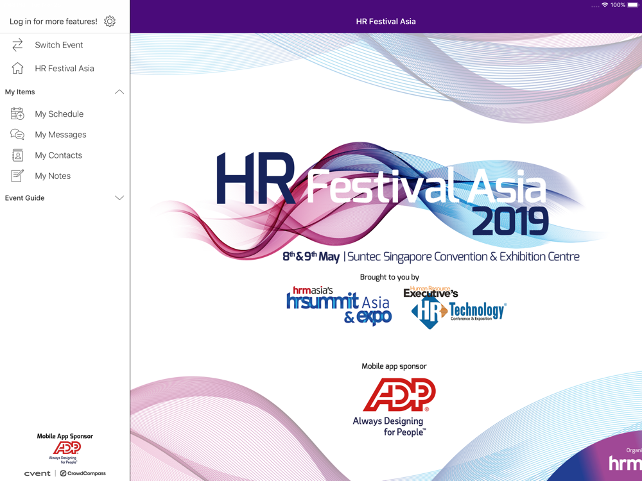
Task: Click the My Schedule calendar icon
Action: tap(17, 114)
